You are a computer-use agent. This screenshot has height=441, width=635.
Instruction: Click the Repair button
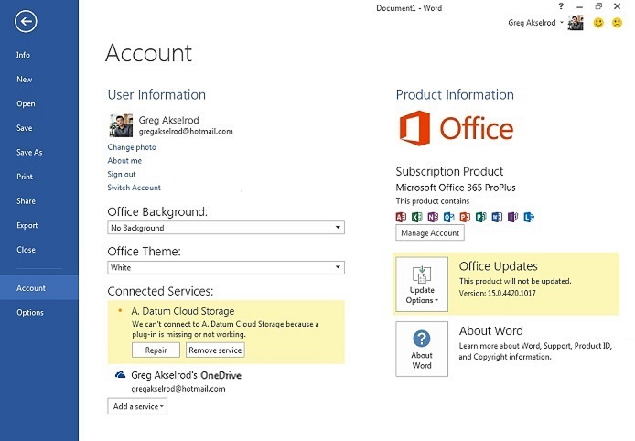[x=156, y=350]
